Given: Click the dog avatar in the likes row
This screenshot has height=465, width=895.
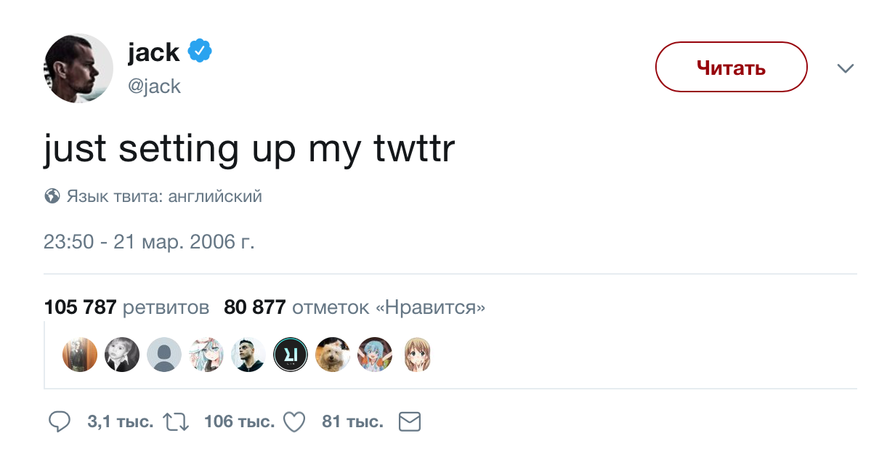Looking at the screenshot, I should 333,355.
